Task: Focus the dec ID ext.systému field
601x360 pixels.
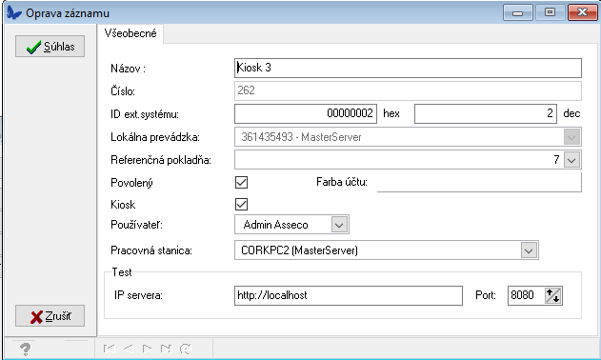Action: 485,113
